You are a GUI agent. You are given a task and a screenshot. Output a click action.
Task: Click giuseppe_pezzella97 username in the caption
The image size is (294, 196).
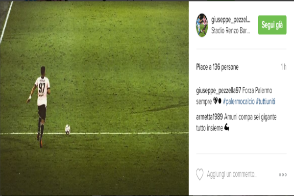(219, 91)
